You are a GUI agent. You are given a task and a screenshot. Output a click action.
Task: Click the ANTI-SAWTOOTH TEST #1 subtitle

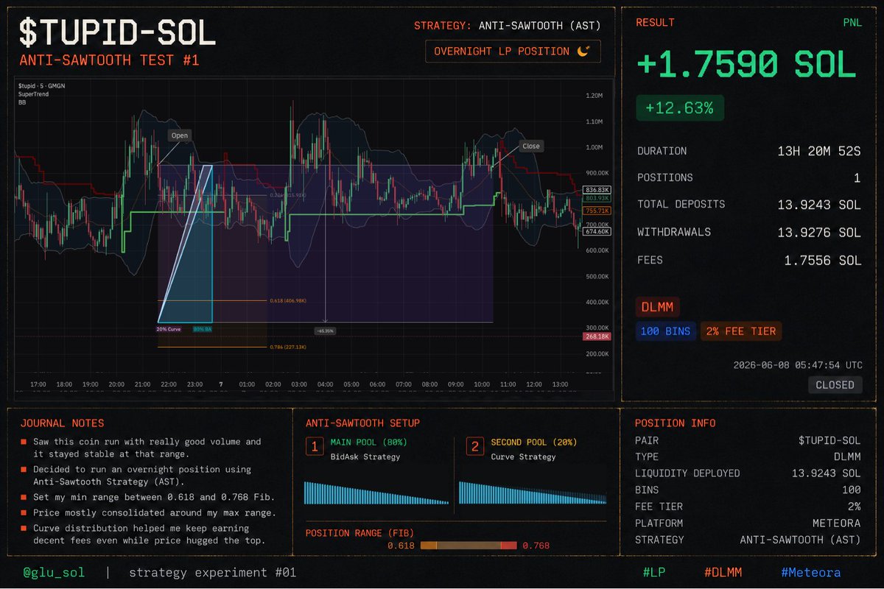[109, 60]
